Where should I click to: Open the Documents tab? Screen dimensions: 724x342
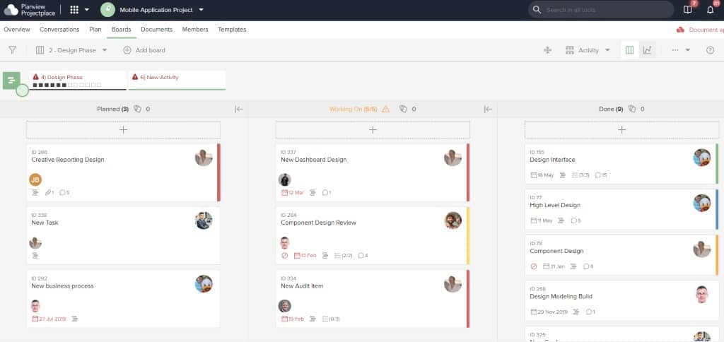click(x=156, y=30)
